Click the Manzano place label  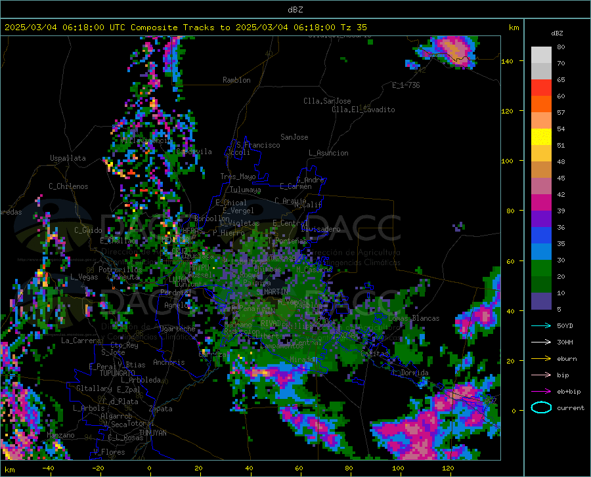60,435
